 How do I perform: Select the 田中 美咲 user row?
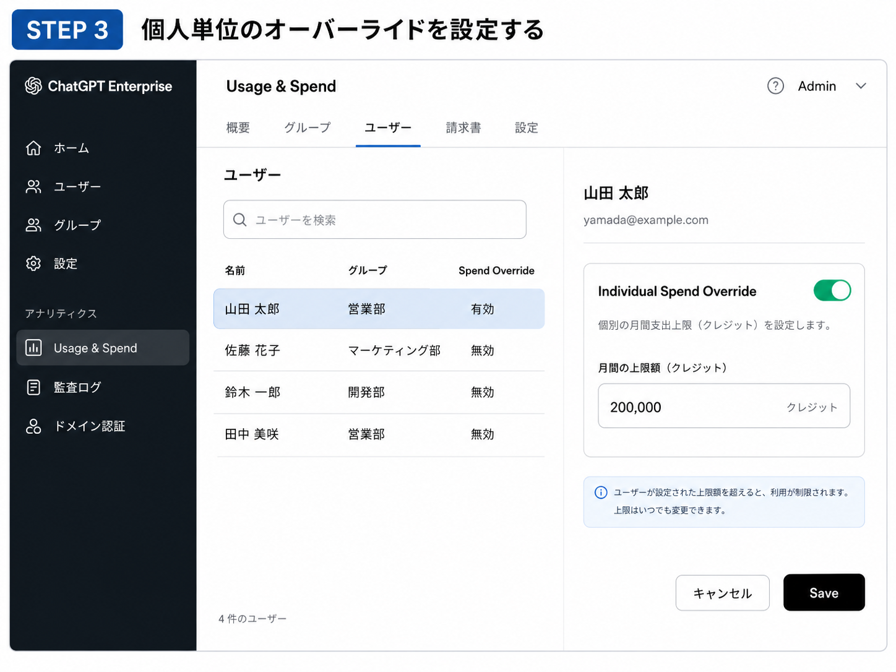coord(379,434)
